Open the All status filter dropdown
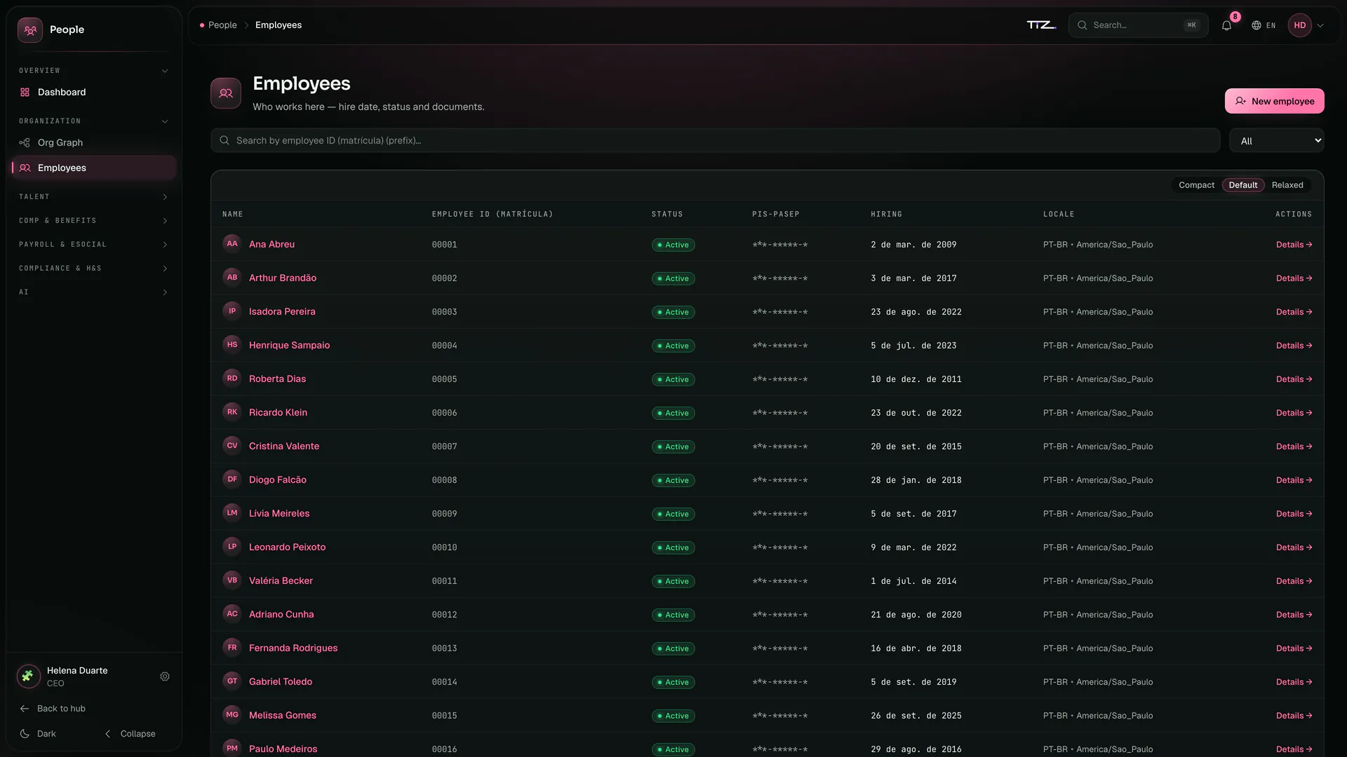Viewport: 1347px width, 757px height. 1276,141
